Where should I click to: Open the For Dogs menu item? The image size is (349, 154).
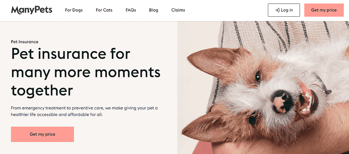point(74,10)
